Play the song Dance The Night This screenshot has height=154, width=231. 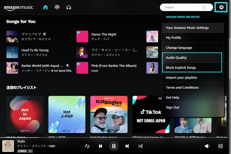(104, 34)
